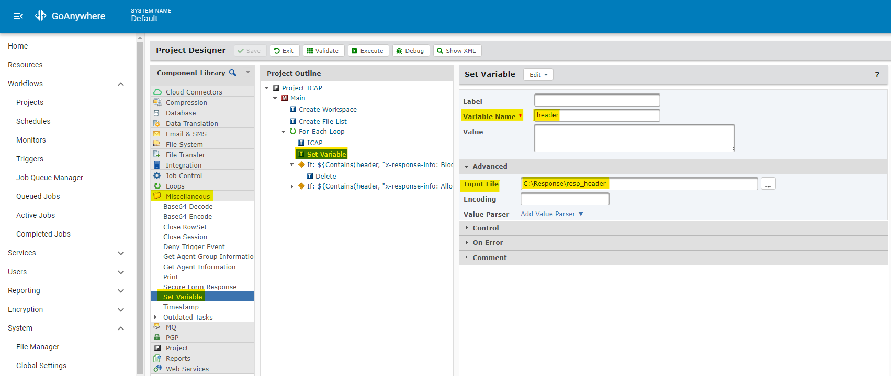Click the PGP lock icon
This screenshot has height=376, width=891.
tap(157, 337)
